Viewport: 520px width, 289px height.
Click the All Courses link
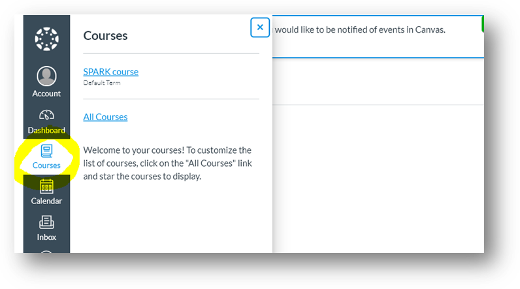coord(105,117)
